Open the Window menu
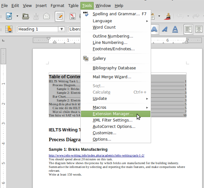The height and width of the screenshot is (188, 204). [103, 6]
